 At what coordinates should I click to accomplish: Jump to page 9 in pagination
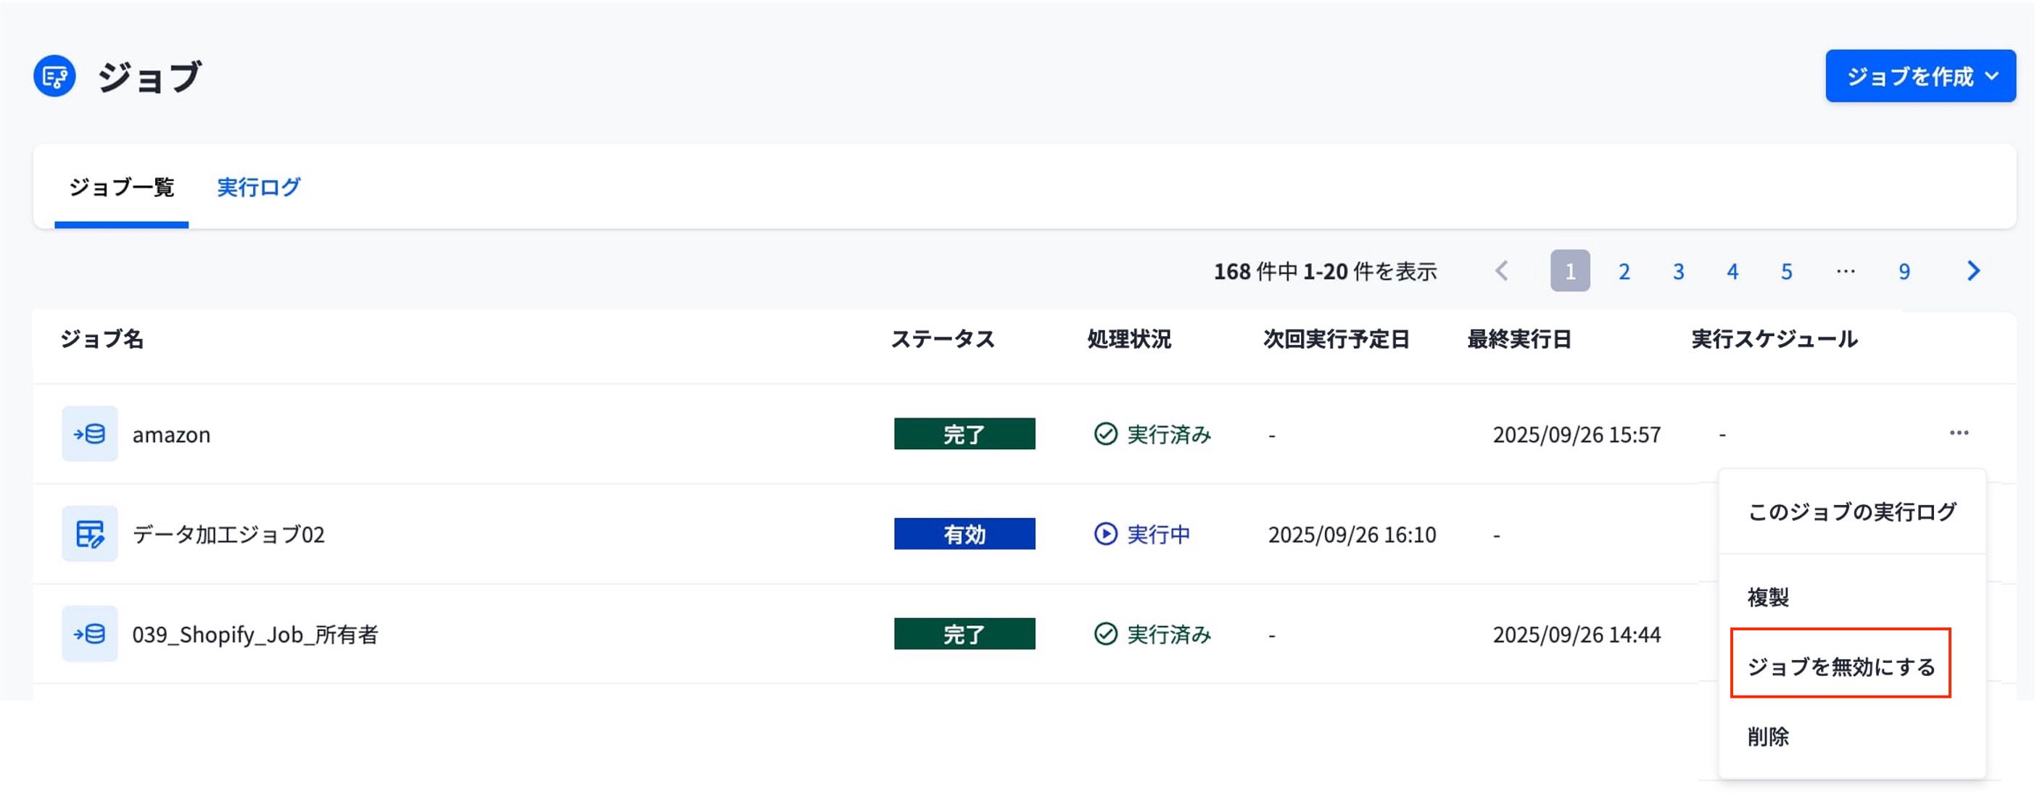[1904, 271]
